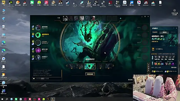Open Windows taskbar search
The height and width of the screenshot is (101, 180).
[7, 99]
